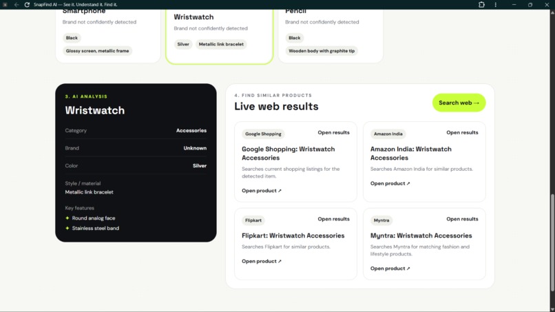Click the Flipkart source tag
The width and height of the screenshot is (555, 312).
point(253,220)
